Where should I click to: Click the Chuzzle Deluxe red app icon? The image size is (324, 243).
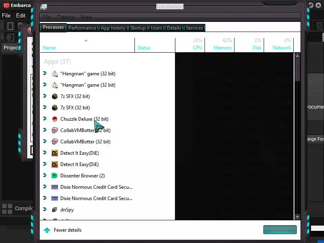55,119
